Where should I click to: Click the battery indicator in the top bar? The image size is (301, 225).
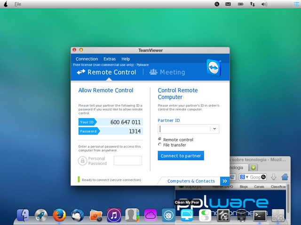(240, 4)
